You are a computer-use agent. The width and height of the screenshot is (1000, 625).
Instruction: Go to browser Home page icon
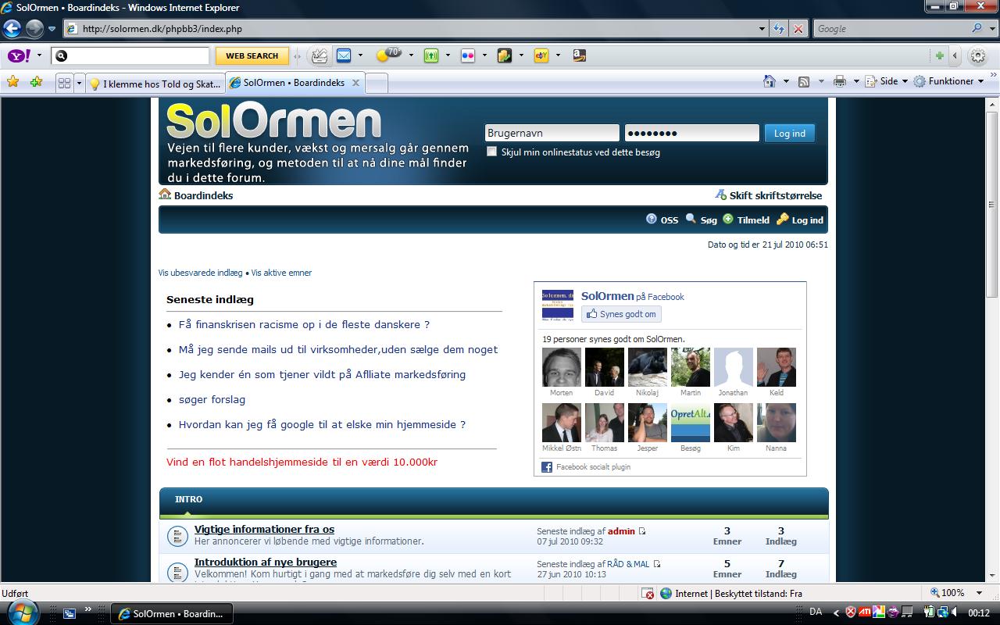coord(770,81)
